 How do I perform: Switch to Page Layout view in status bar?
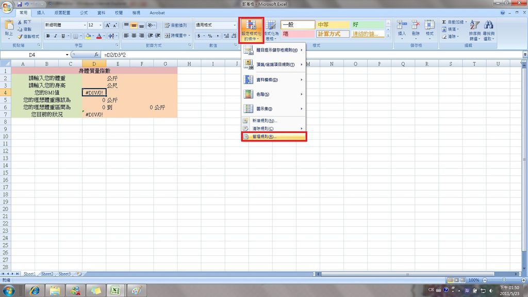(456, 280)
